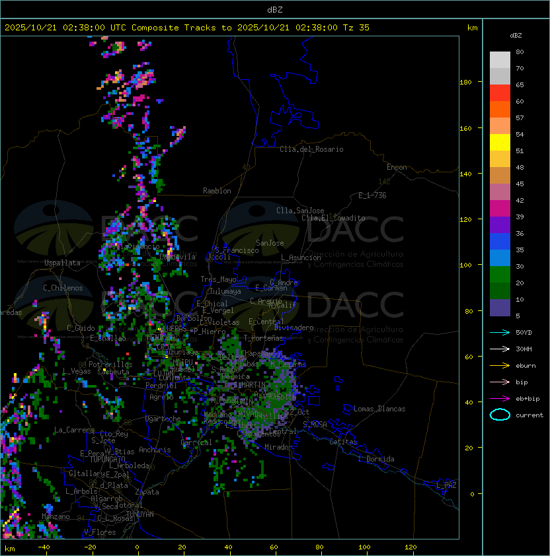
Task: Click the 'Clla.El_Cavadito' map label
Action: click(x=333, y=218)
